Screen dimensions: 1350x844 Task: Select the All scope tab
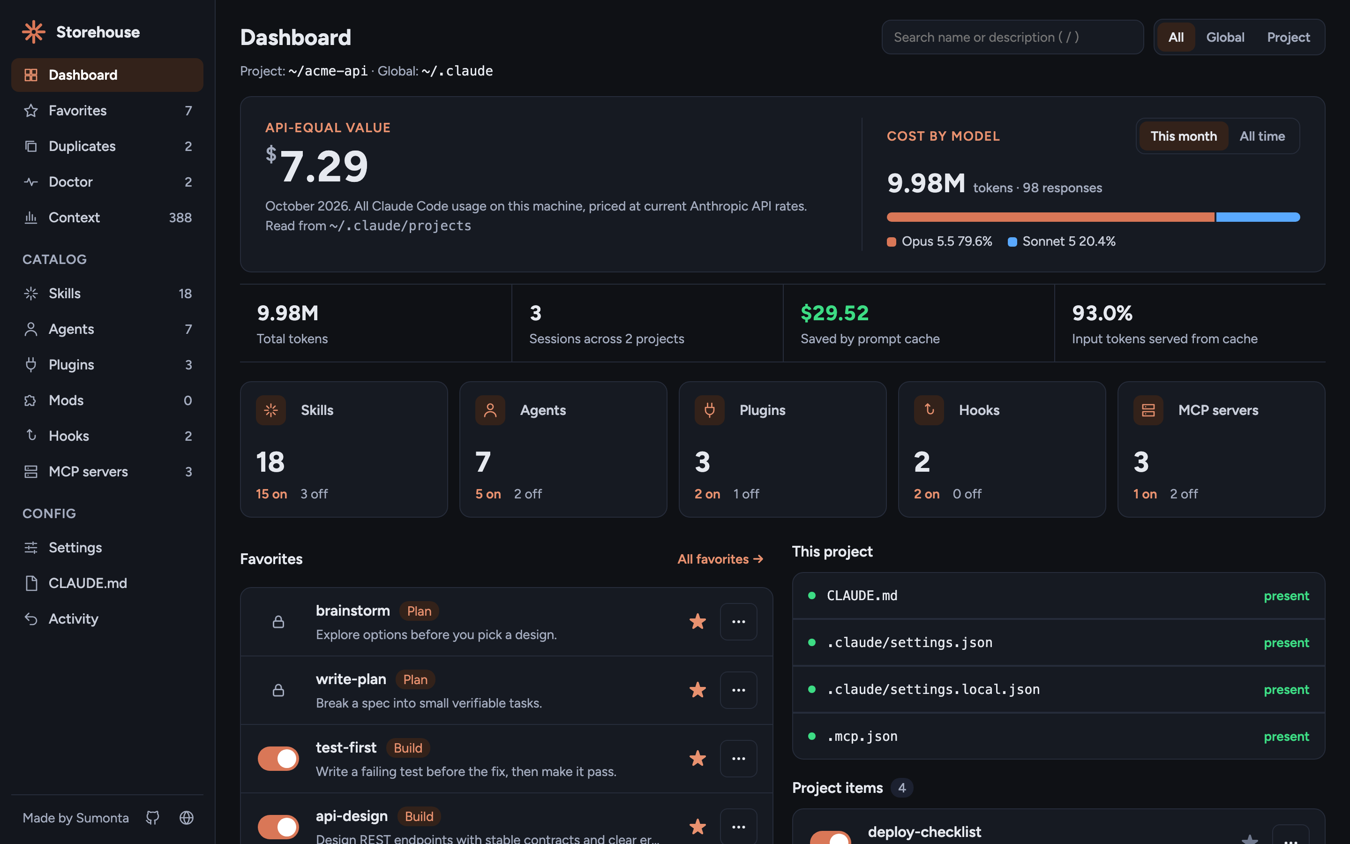pyautogui.click(x=1176, y=38)
